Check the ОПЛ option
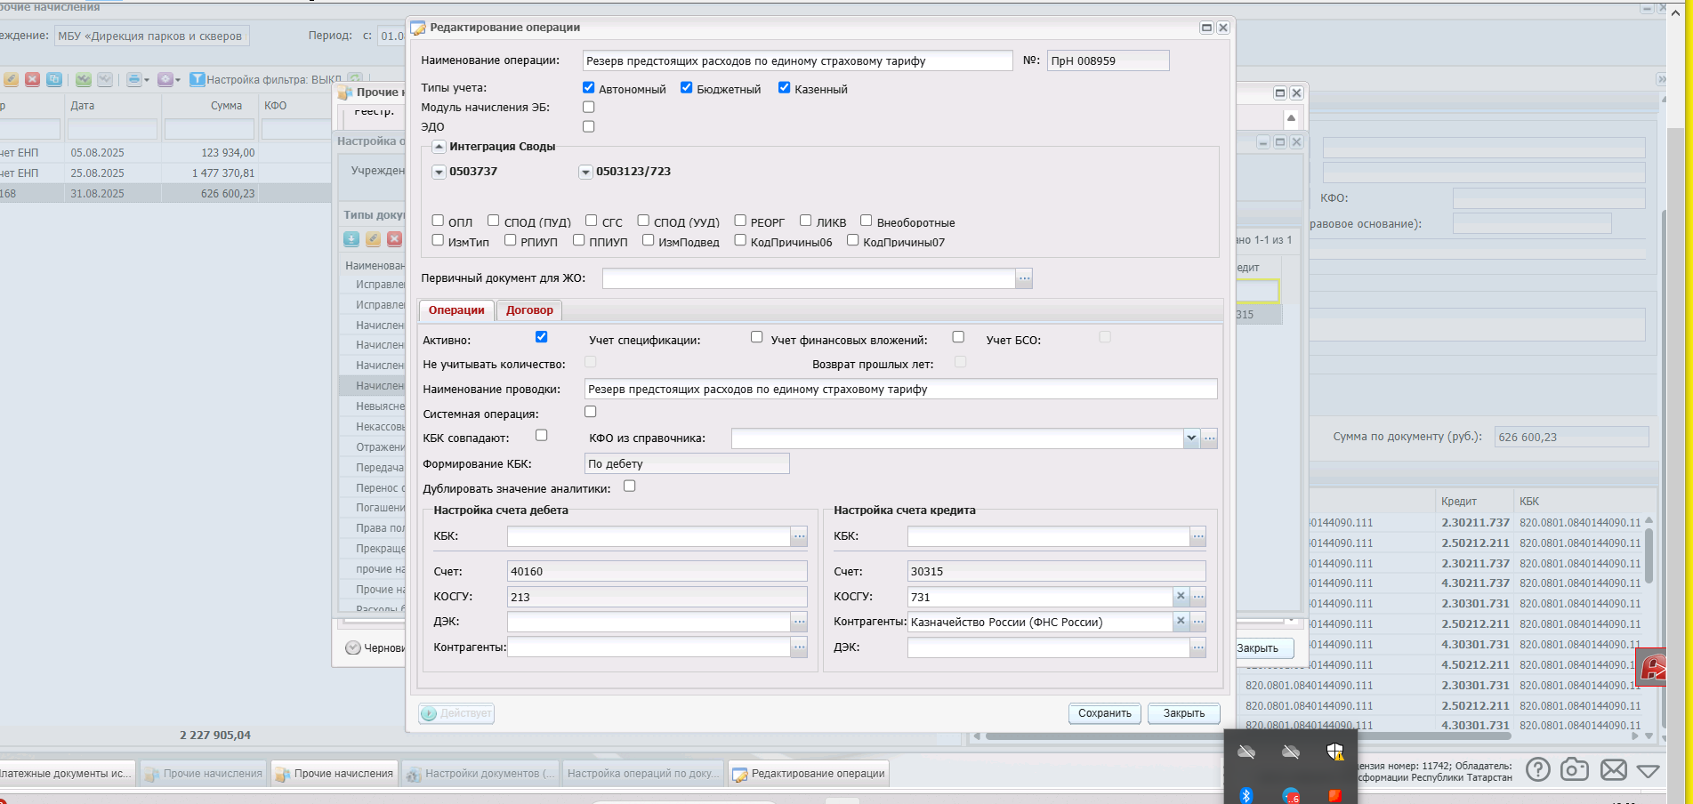This screenshot has width=1693, height=804. coord(438,221)
